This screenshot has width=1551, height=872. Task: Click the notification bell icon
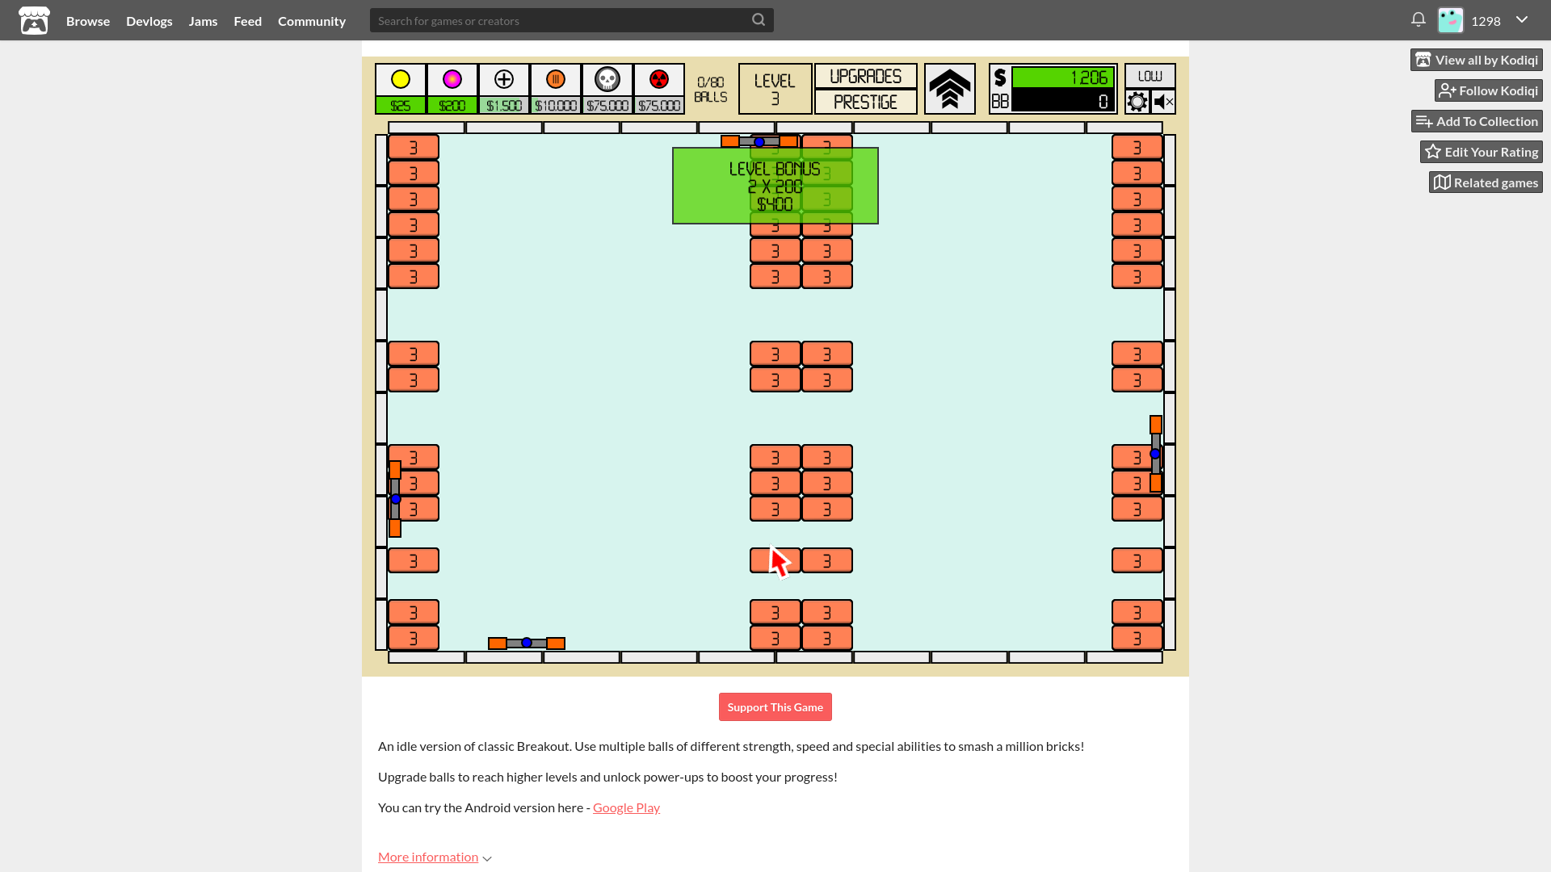1418,20
